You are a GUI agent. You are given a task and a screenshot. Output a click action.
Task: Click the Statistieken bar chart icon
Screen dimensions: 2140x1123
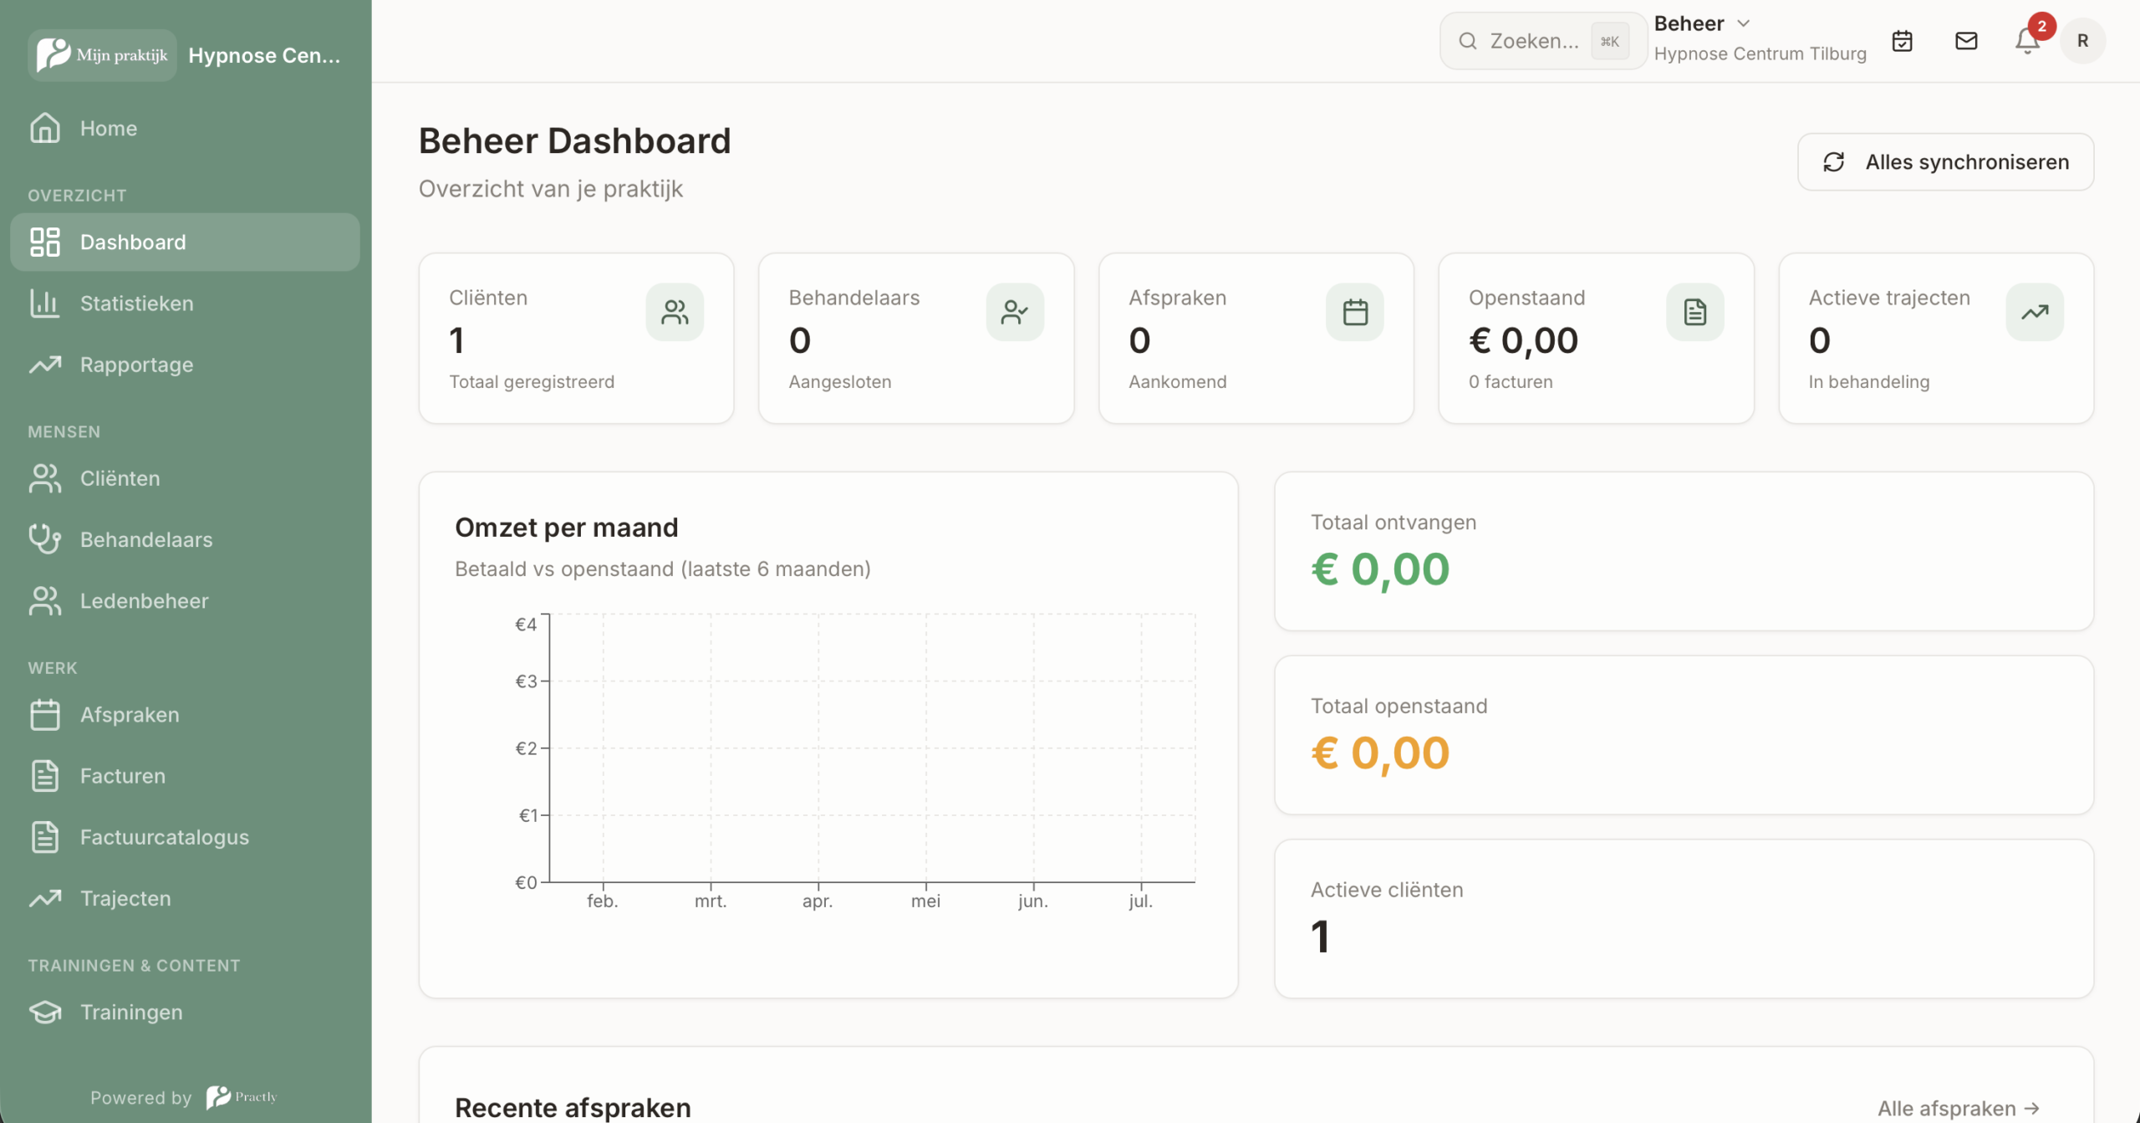pyautogui.click(x=45, y=303)
